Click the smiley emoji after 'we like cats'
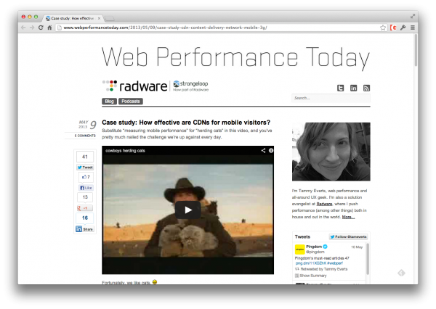 pyautogui.click(x=155, y=282)
